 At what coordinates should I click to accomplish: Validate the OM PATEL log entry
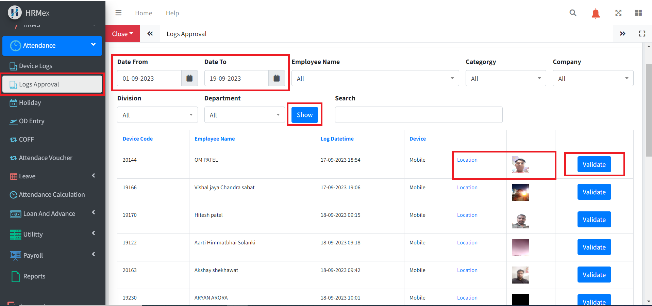[594, 165]
